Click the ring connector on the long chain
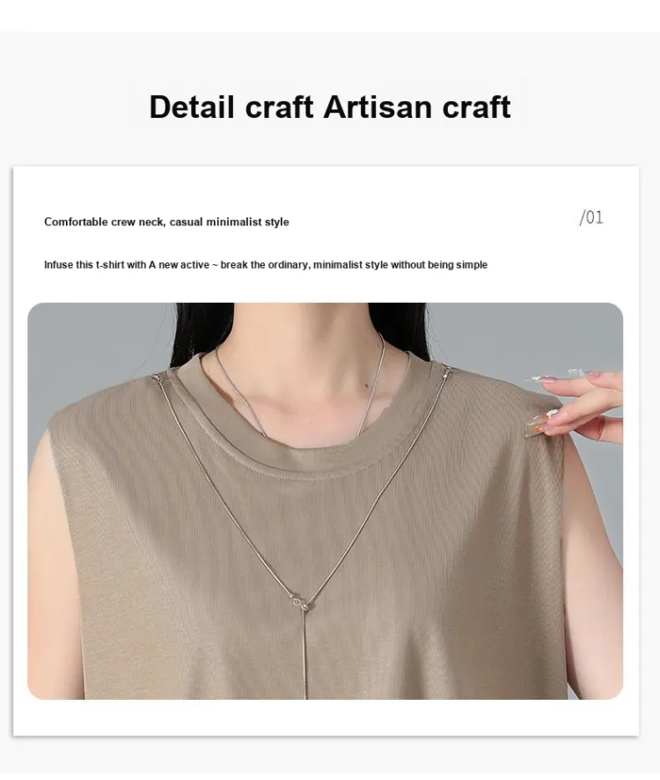The width and height of the screenshot is (660, 780). click(298, 601)
